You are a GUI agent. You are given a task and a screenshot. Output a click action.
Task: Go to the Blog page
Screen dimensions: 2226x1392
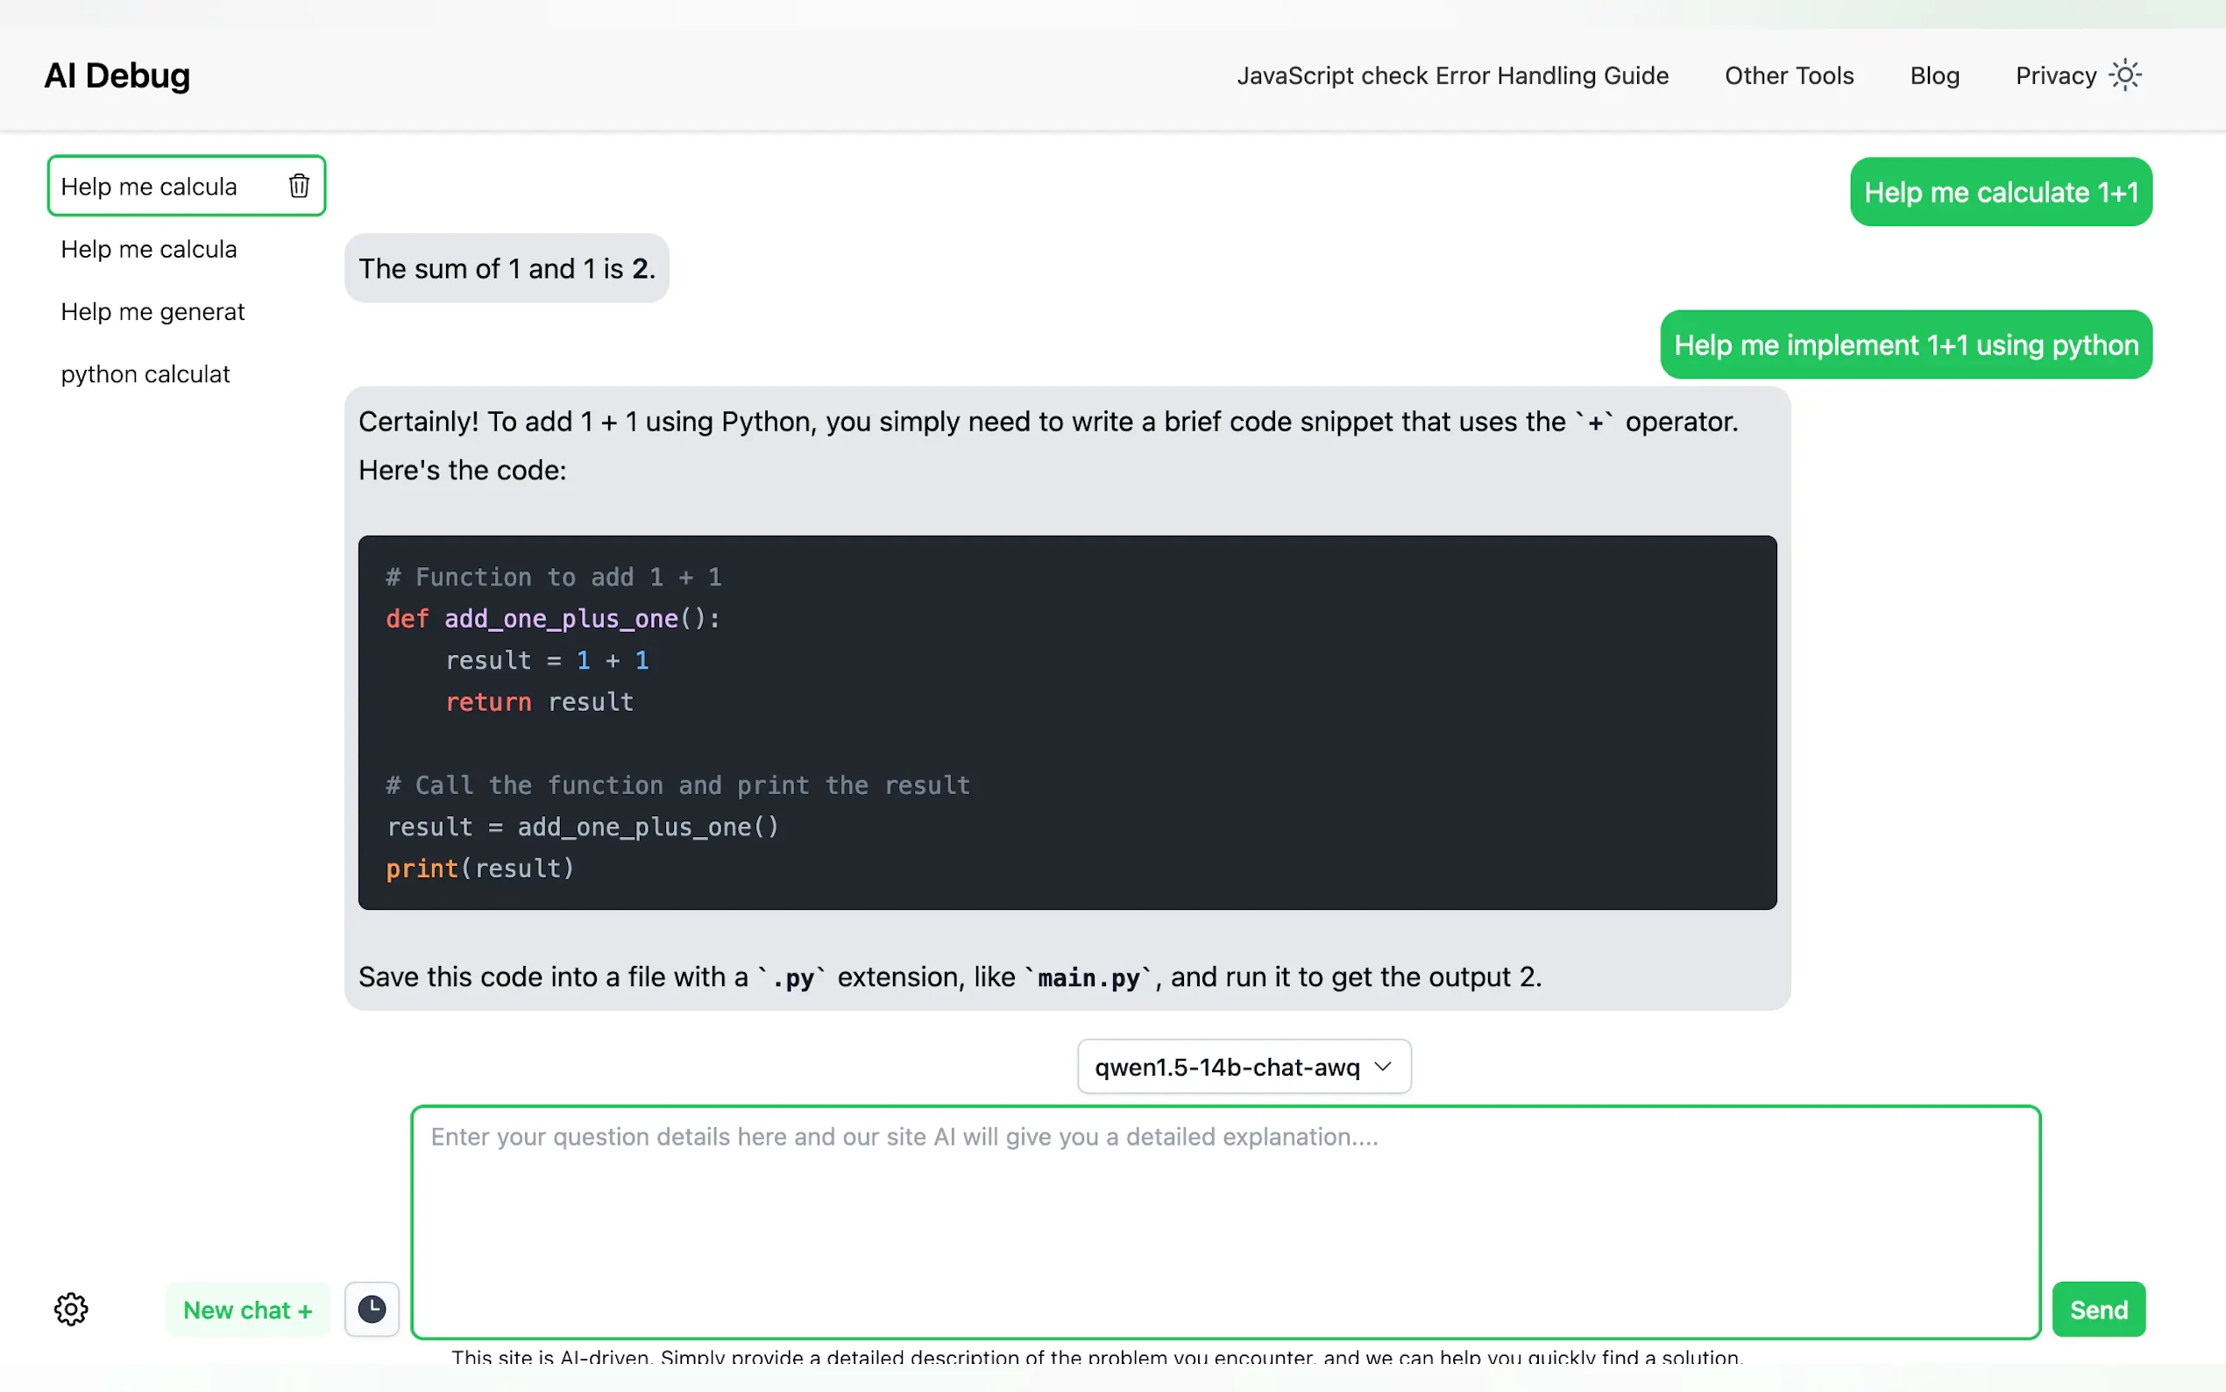(x=1934, y=75)
